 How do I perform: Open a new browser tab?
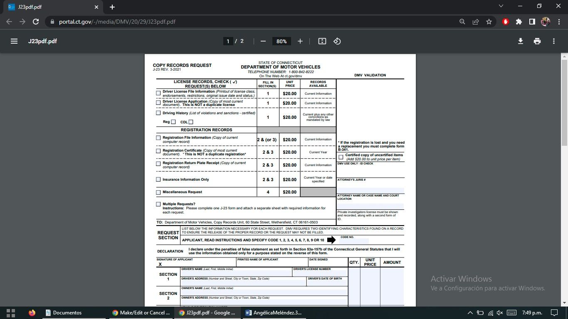click(x=111, y=7)
